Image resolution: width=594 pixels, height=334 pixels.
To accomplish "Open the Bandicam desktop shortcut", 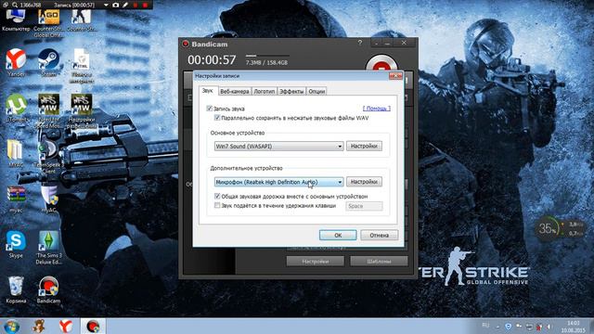I will (48, 289).
